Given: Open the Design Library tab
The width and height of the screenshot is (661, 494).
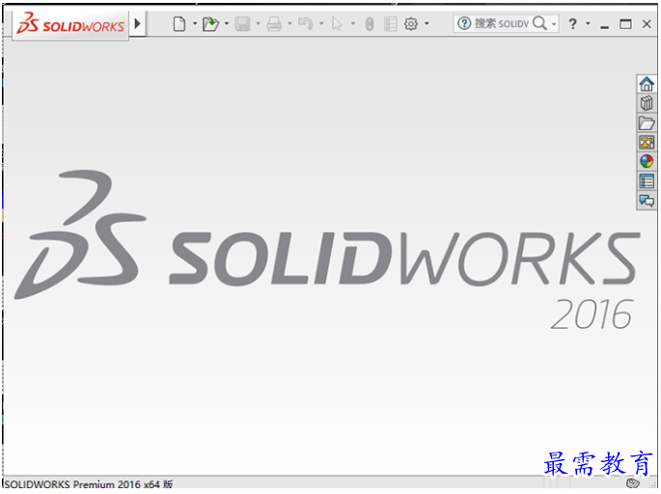Looking at the screenshot, I should (647, 103).
